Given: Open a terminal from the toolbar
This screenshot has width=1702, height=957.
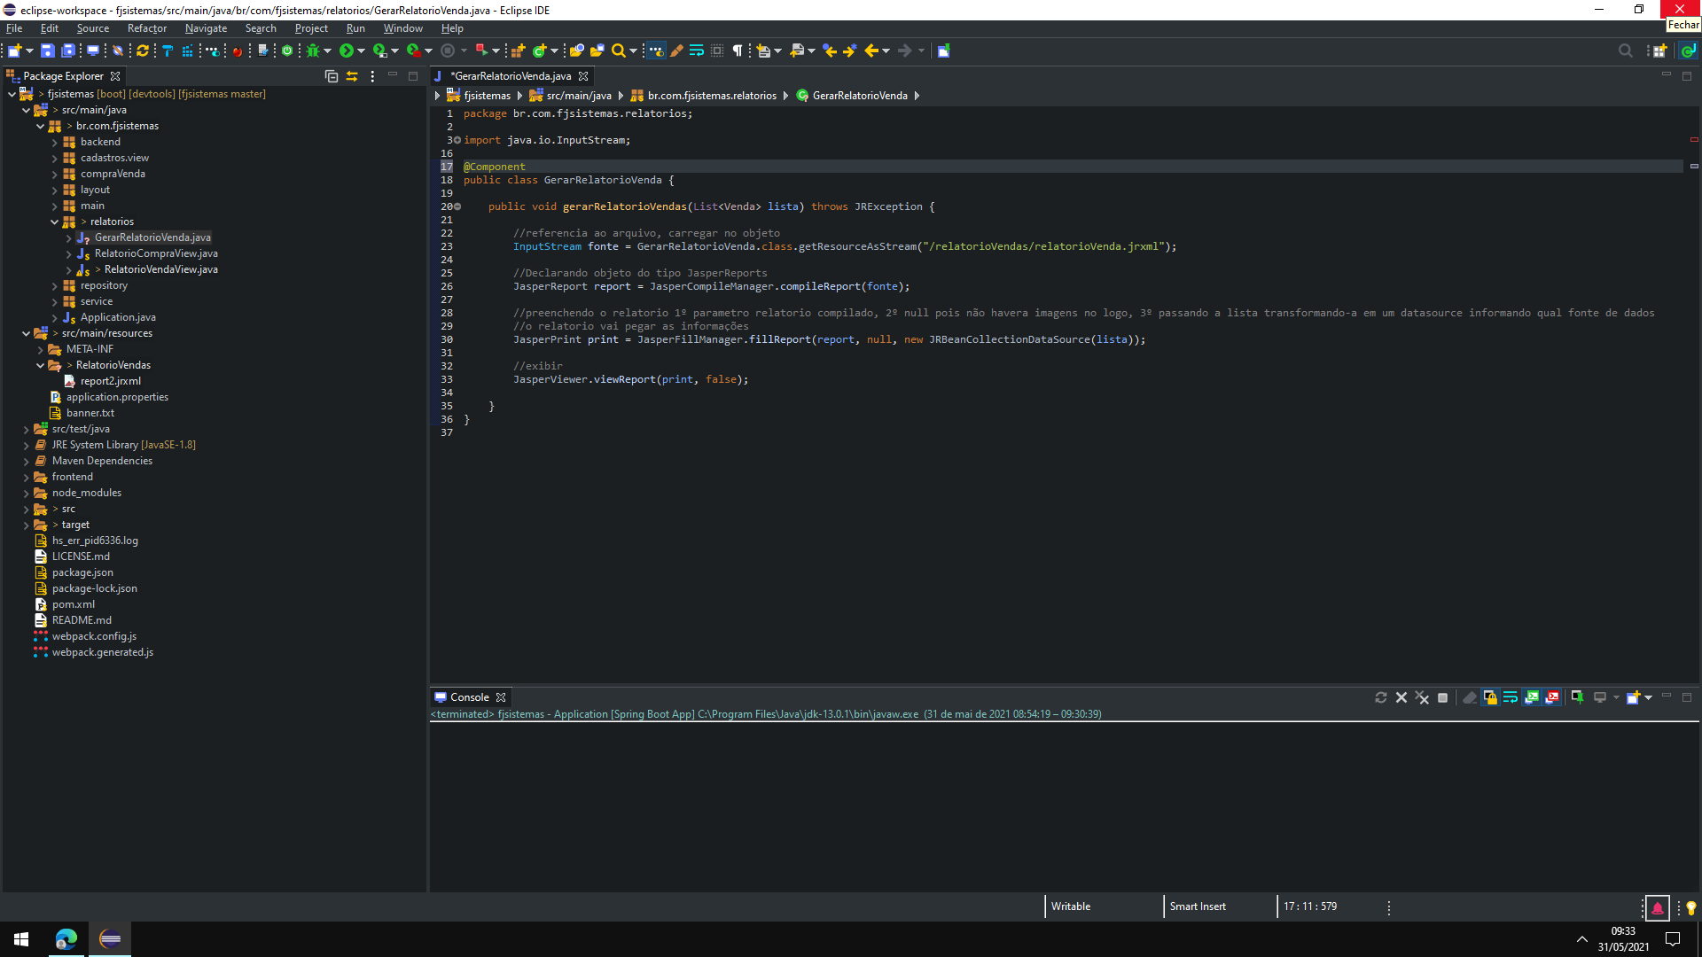Looking at the screenshot, I should pos(93,51).
